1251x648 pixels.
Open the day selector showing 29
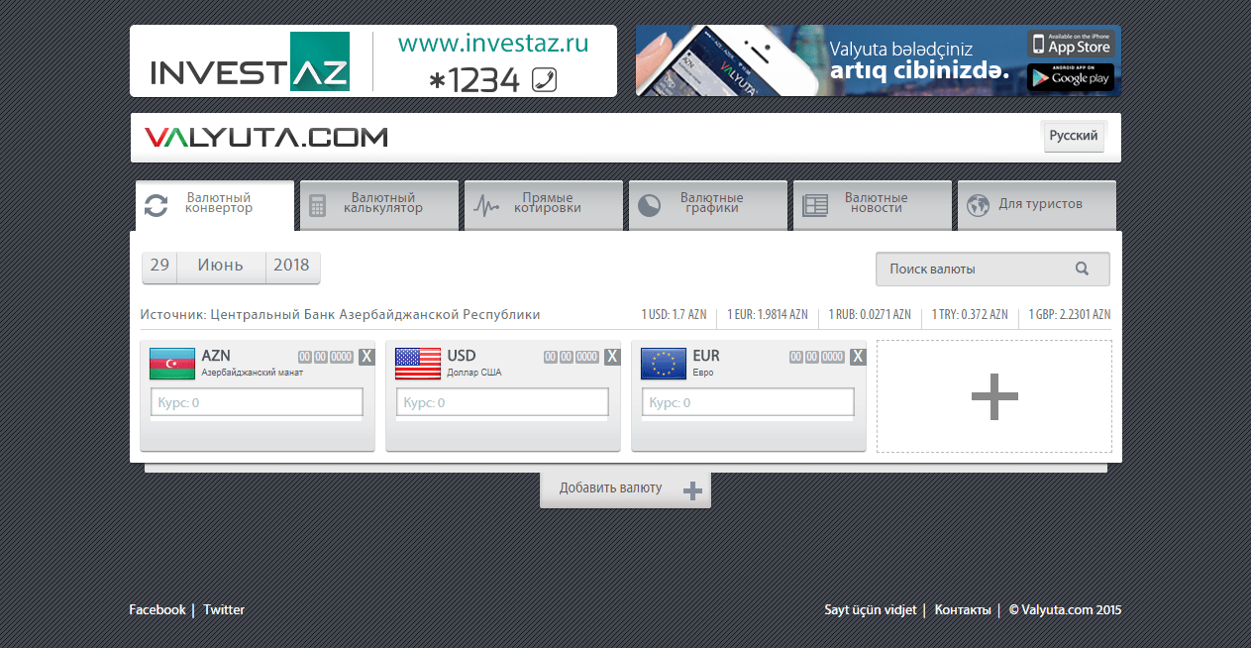[159, 266]
